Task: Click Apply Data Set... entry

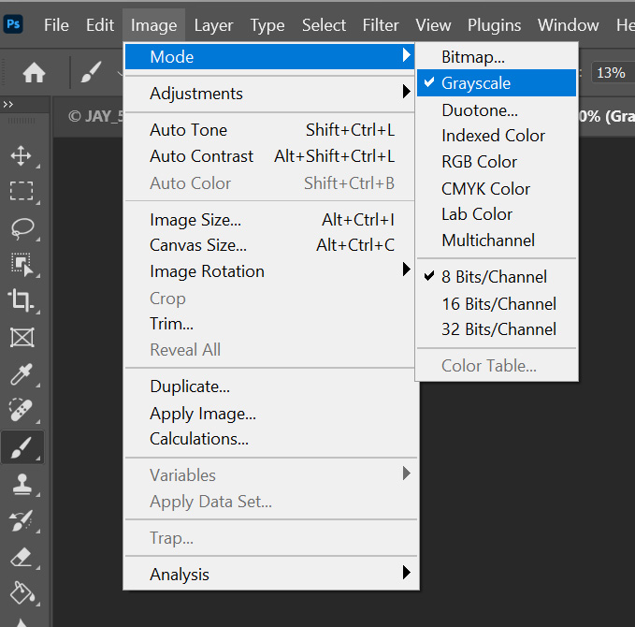Action: pyautogui.click(x=269, y=502)
